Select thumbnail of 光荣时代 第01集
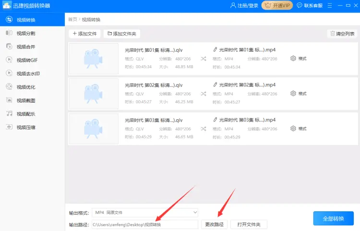 [94, 58]
